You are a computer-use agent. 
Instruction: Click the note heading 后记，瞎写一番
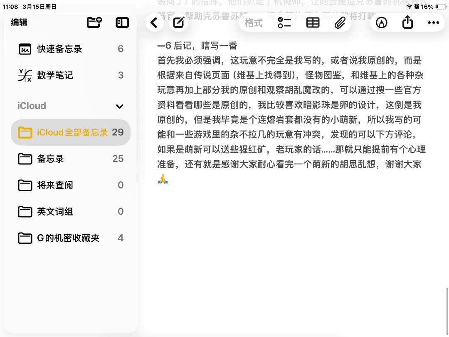coord(205,46)
